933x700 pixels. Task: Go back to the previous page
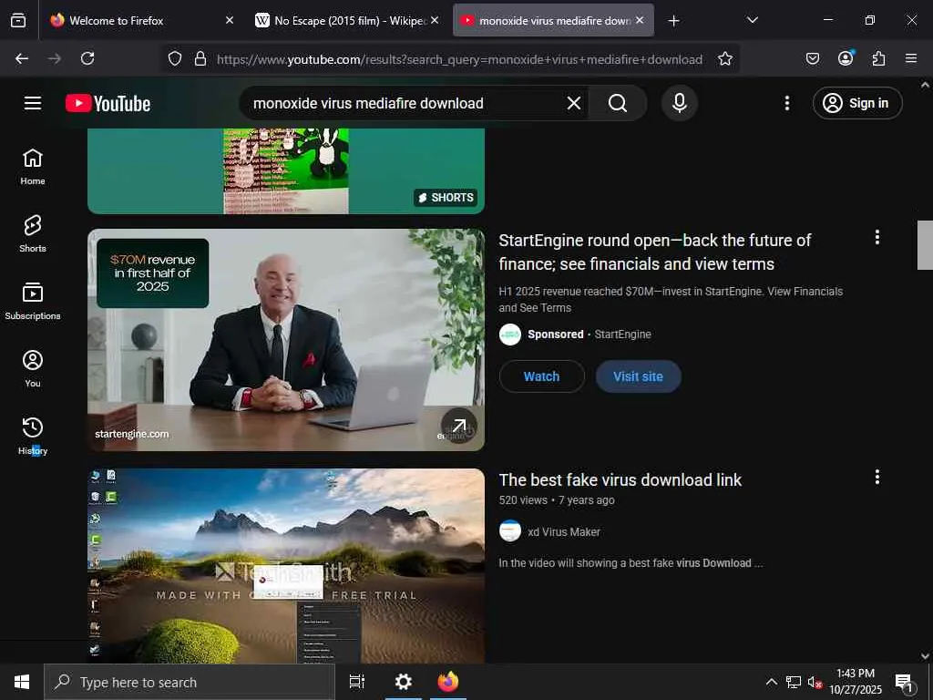tap(22, 58)
